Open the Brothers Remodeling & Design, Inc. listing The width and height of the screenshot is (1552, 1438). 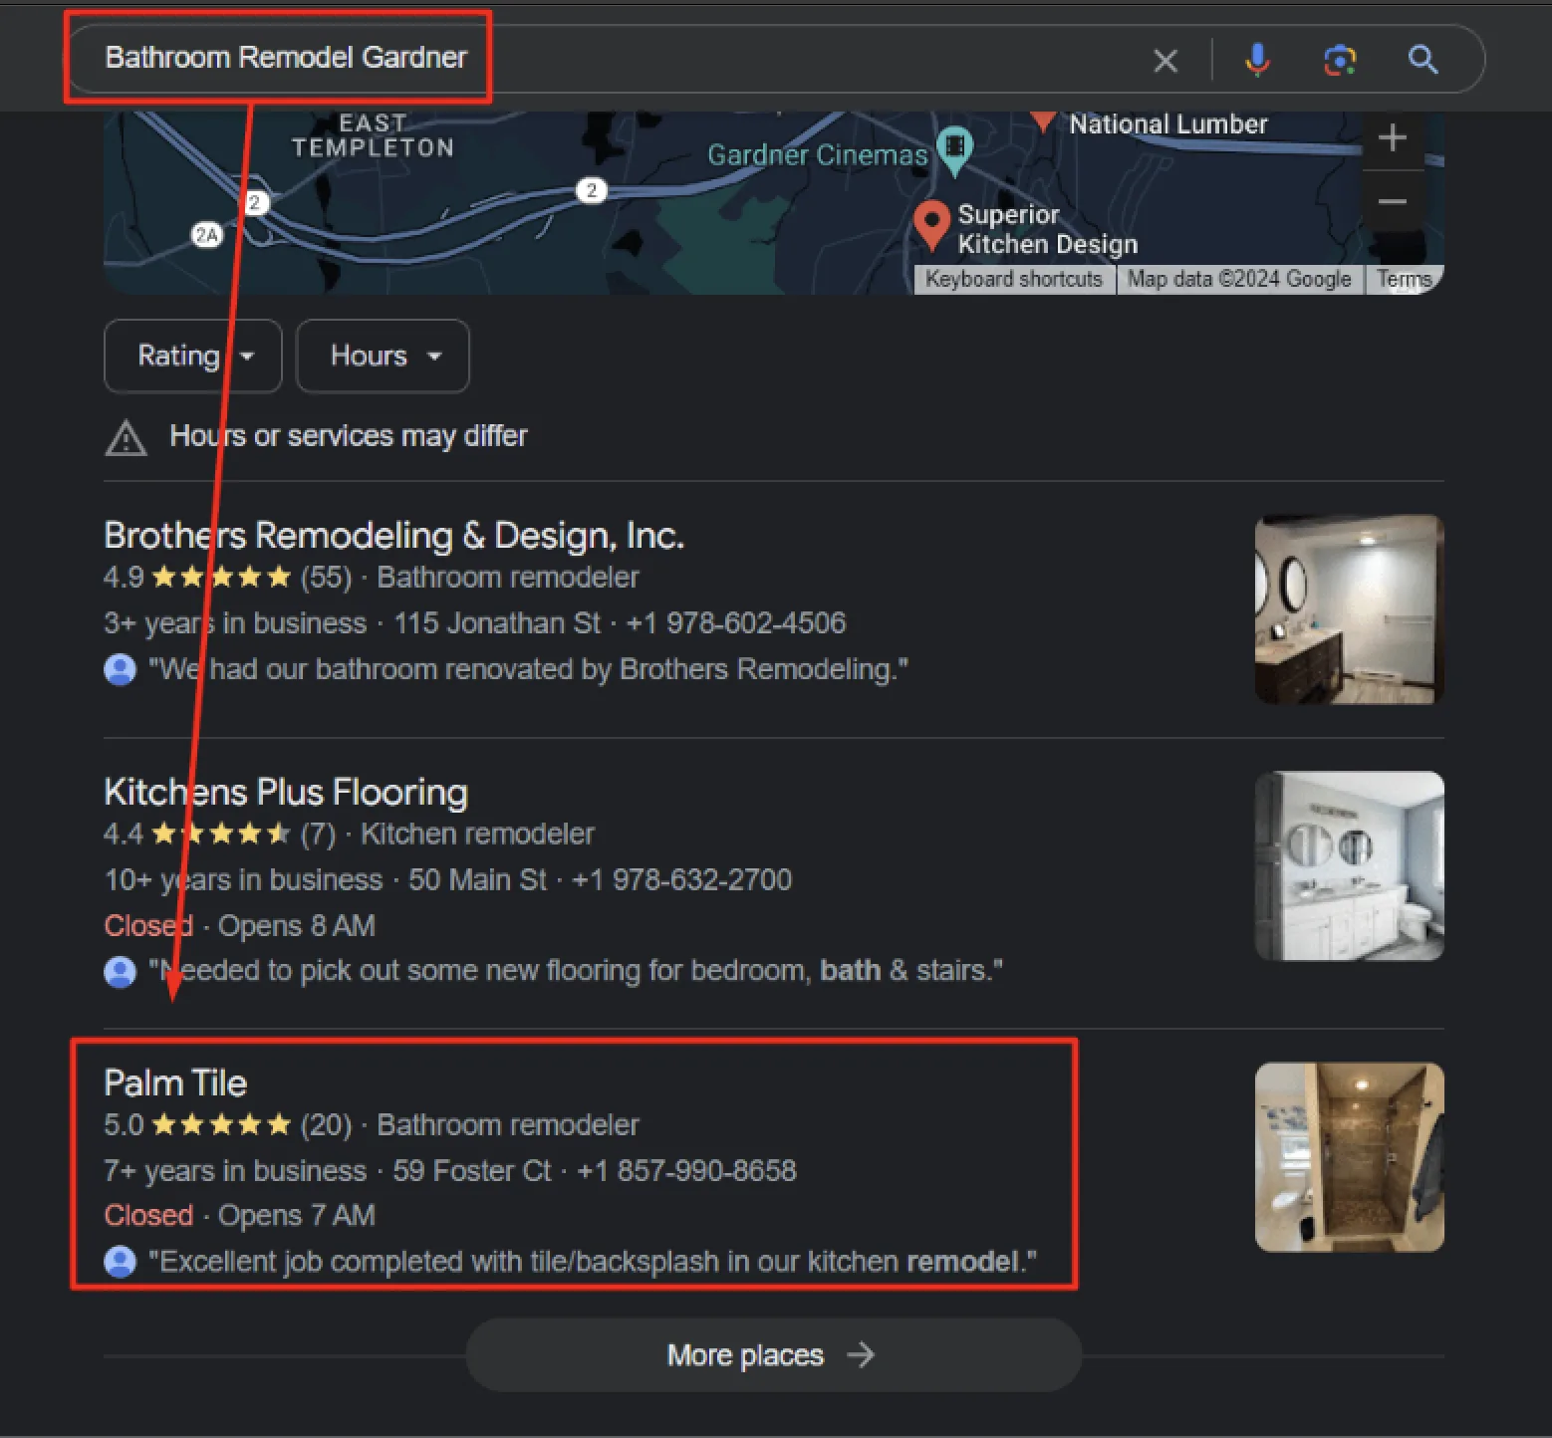pos(393,536)
